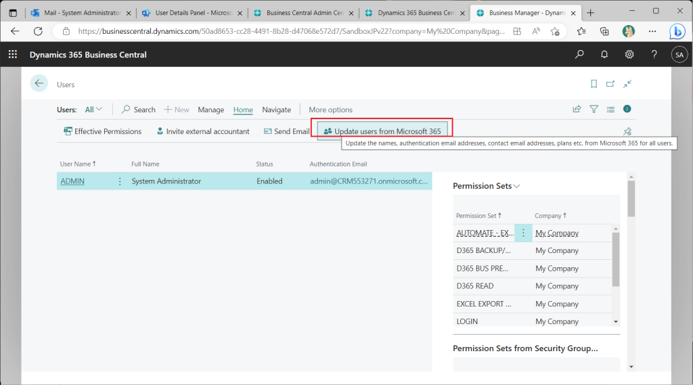This screenshot has height=385, width=693.
Task: Open the Users page in a new window
Action: click(610, 84)
